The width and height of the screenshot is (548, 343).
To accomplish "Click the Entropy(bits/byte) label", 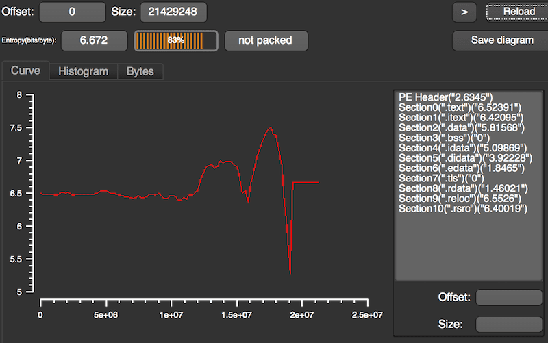I will 29,40.
